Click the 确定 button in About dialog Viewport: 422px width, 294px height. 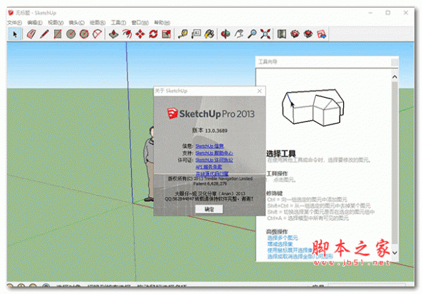coord(209,209)
